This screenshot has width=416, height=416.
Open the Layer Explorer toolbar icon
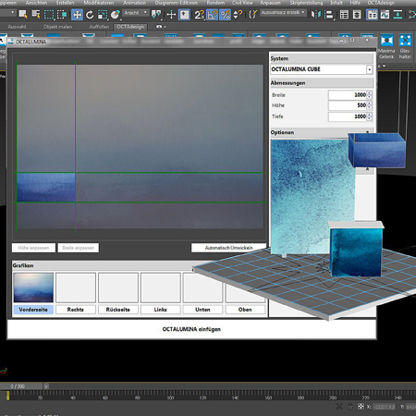coord(357,15)
